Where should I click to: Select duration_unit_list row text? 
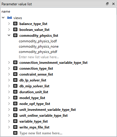34,92
